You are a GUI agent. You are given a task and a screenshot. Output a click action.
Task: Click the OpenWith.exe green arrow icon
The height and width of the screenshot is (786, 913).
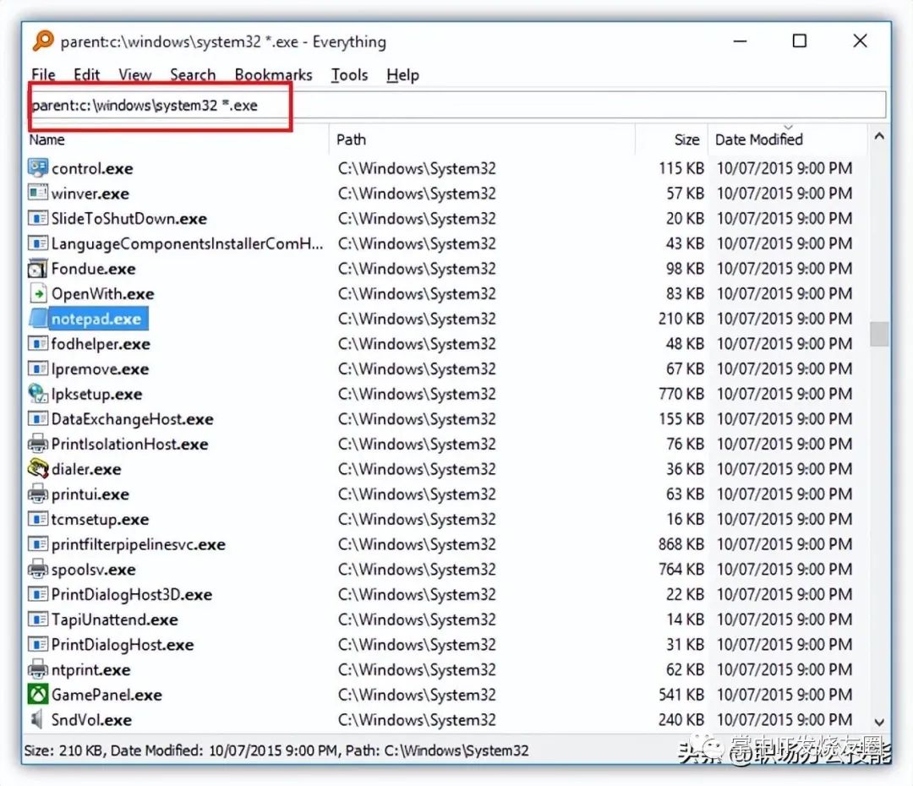click(38, 293)
